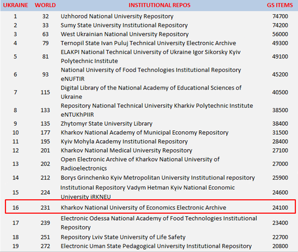
Task: Click Ternopil State Ivan Puluj Technical University entry
Action: coord(148,43)
